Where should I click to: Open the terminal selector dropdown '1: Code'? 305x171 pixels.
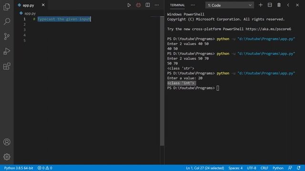(x=230, y=5)
